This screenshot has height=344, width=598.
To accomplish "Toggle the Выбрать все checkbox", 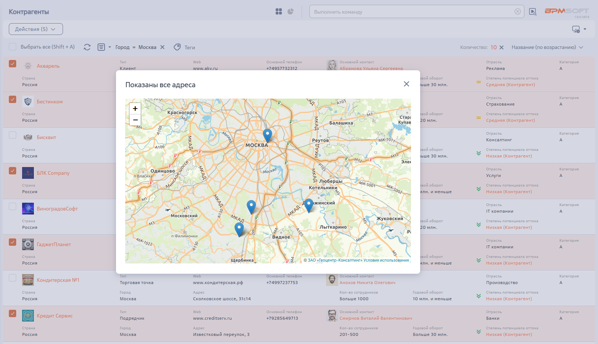I will click(13, 47).
